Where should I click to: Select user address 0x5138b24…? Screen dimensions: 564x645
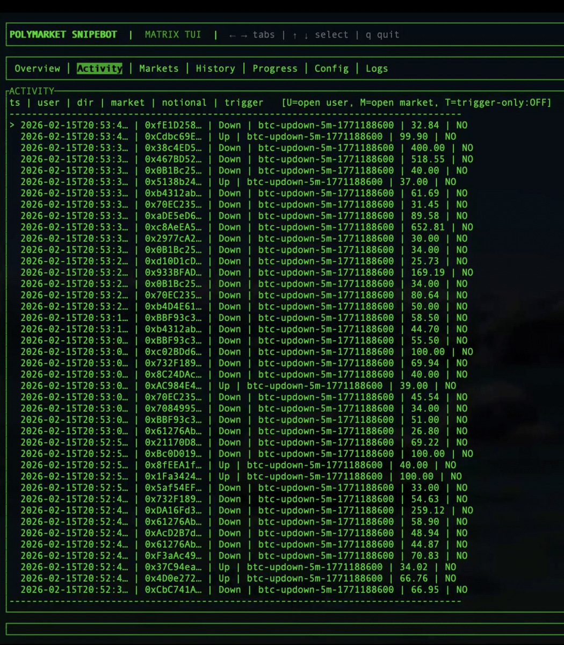(173, 182)
